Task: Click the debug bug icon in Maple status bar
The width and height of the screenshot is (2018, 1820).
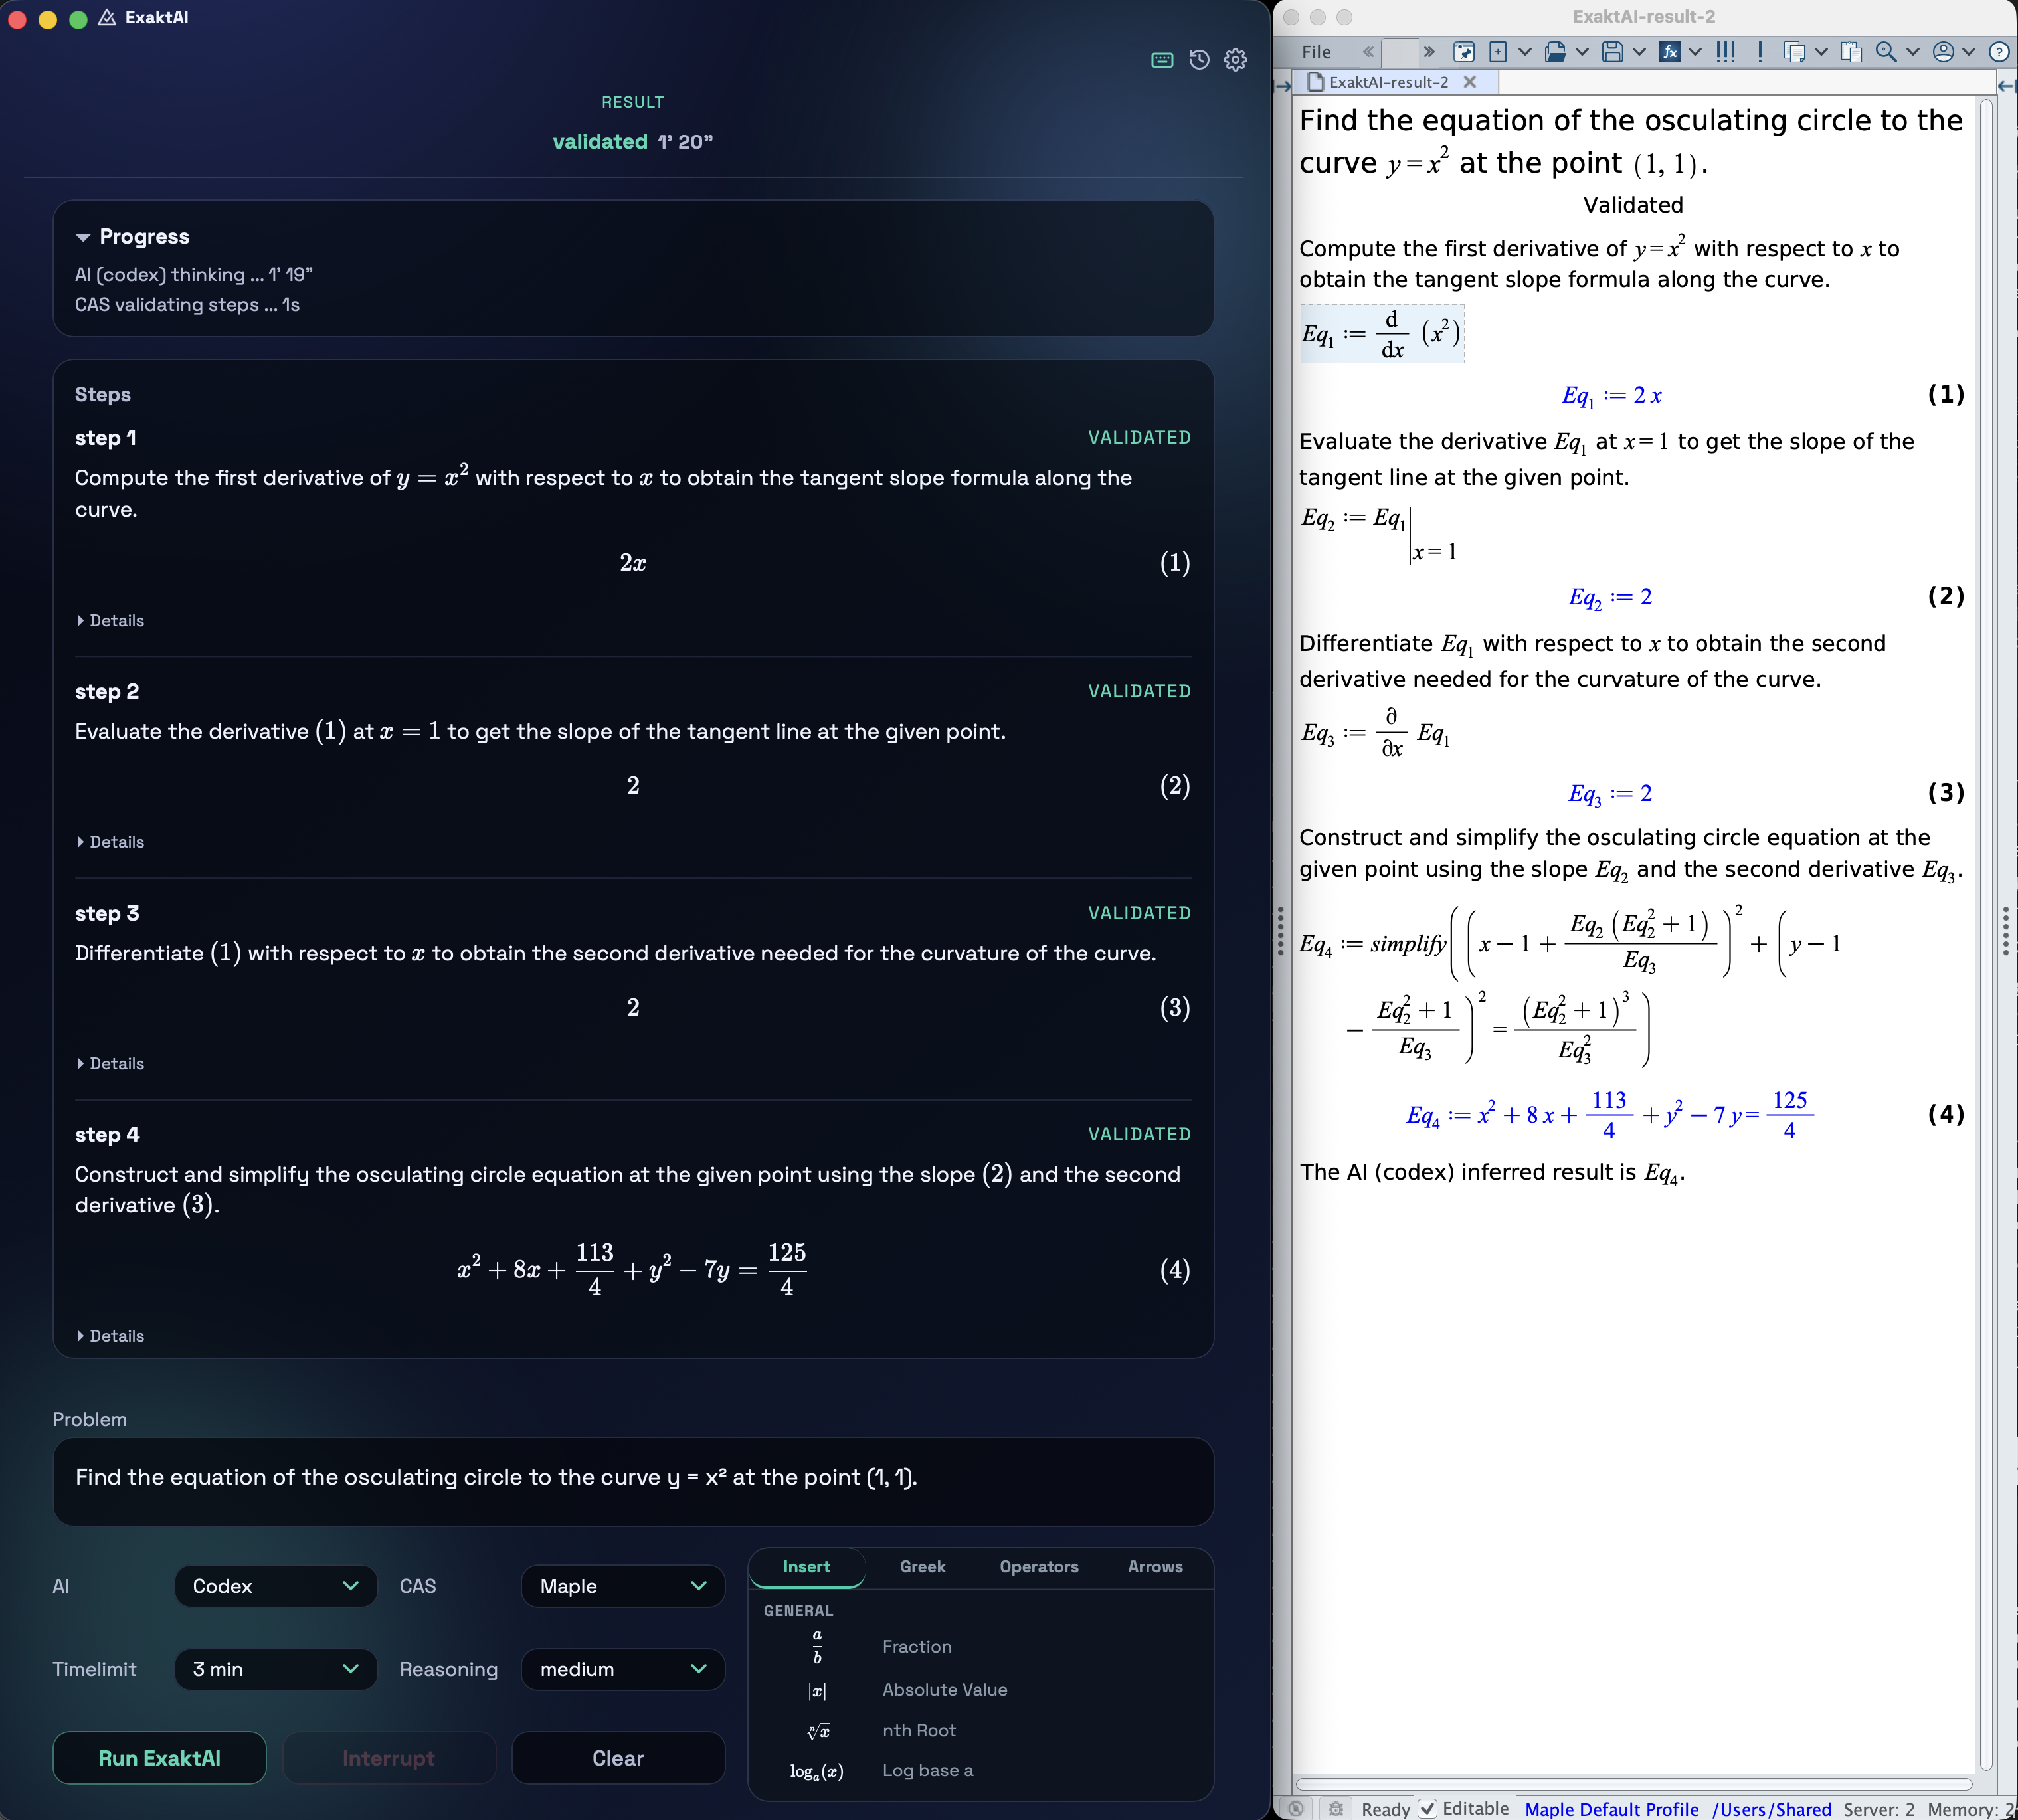Action: point(1335,1808)
